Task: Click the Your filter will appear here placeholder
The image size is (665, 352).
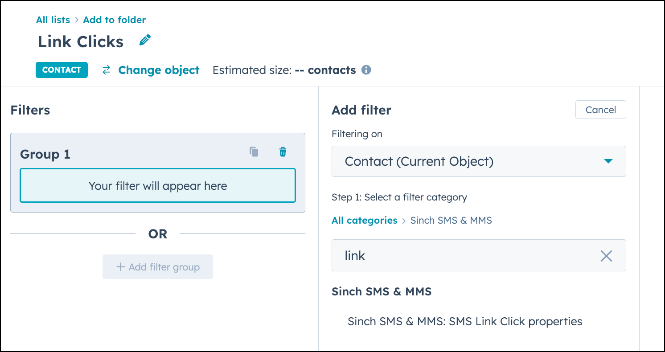Action: (x=157, y=186)
